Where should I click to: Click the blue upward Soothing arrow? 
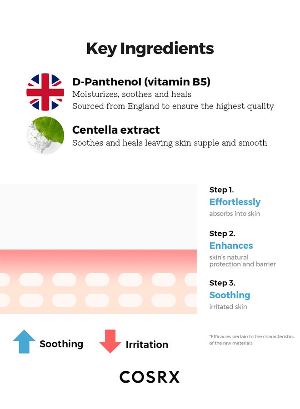point(24,341)
